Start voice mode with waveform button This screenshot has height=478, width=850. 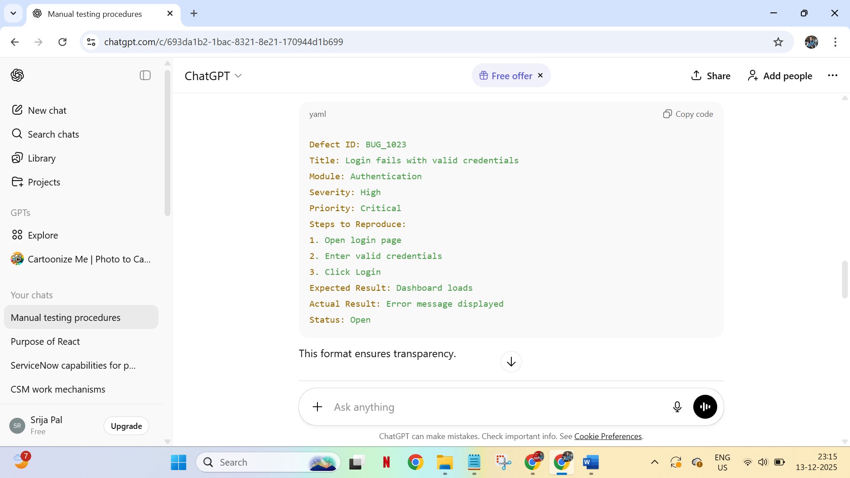(x=705, y=407)
